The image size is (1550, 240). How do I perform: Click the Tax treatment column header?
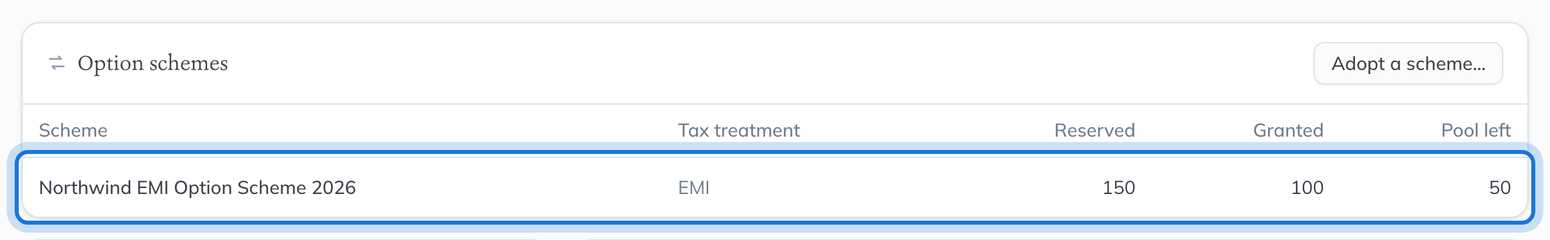click(739, 130)
